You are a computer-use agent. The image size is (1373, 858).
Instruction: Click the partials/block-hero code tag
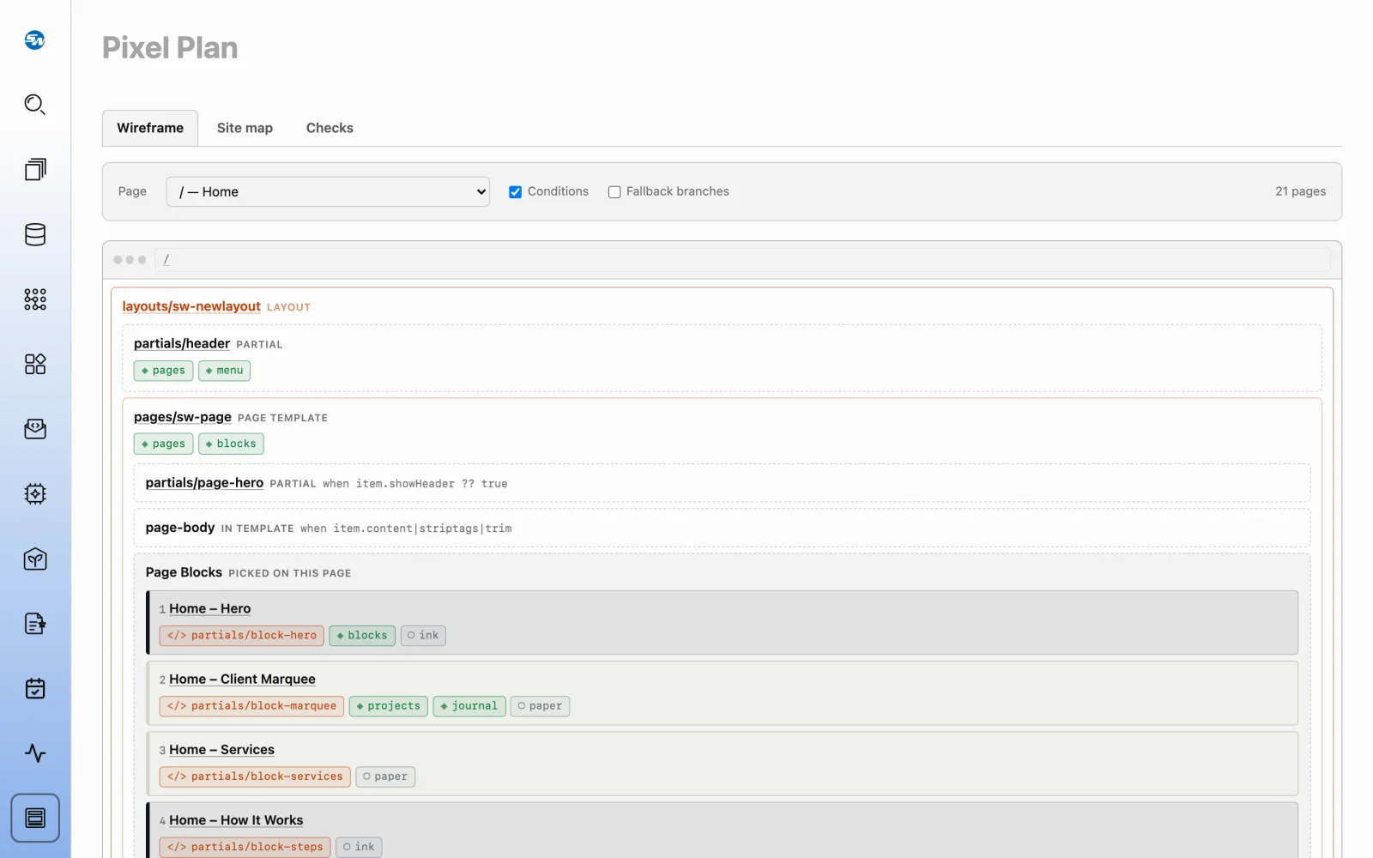pos(242,636)
